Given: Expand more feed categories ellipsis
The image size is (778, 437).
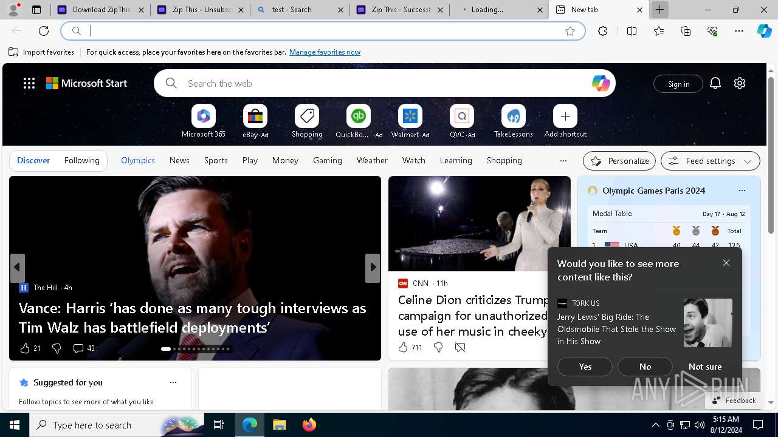Looking at the screenshot, I should pyautogui.click(x=563, y=161).
